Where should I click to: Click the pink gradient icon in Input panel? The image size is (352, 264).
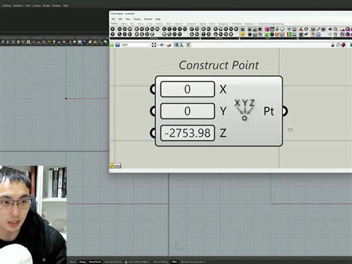point(267,29)
